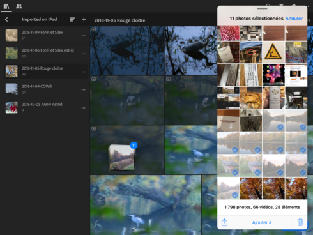Image resolution: width=313 pixels, height=235 pixels.
Task: Select the web page screenshot thumbnail
Action: (296, 75)
